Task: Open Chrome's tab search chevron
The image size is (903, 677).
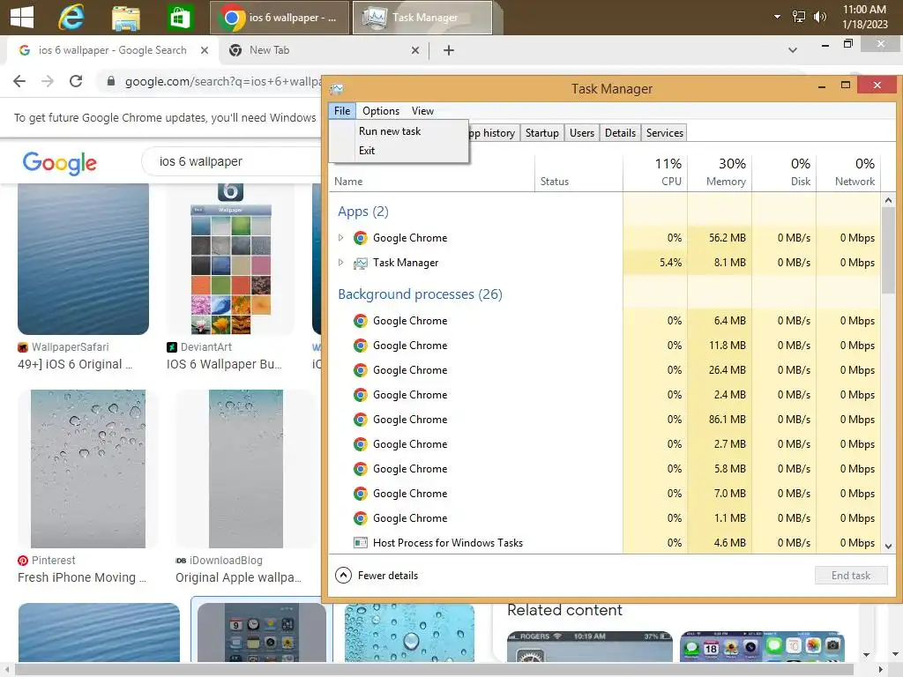Action: click(793, 50)
